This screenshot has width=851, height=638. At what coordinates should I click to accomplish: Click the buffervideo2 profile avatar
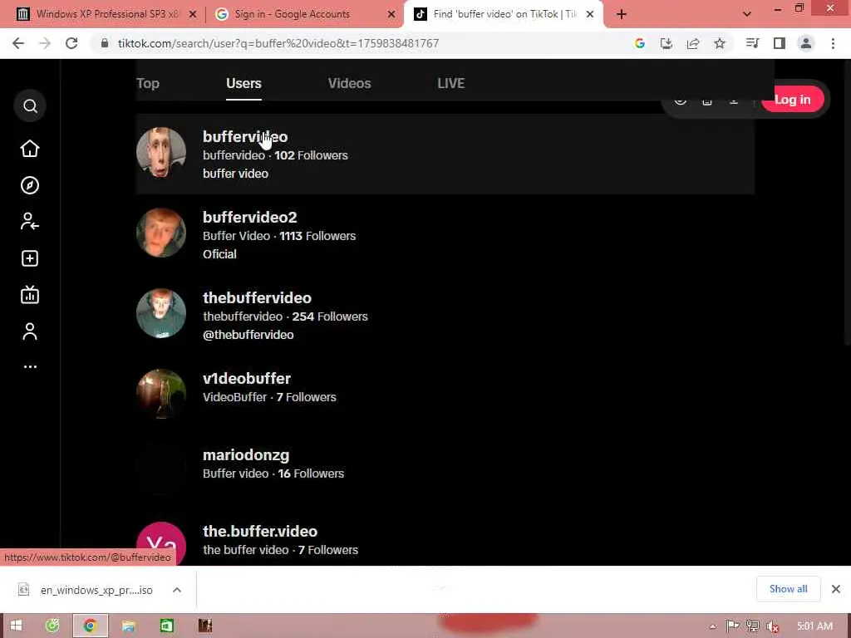coord(161,233)
